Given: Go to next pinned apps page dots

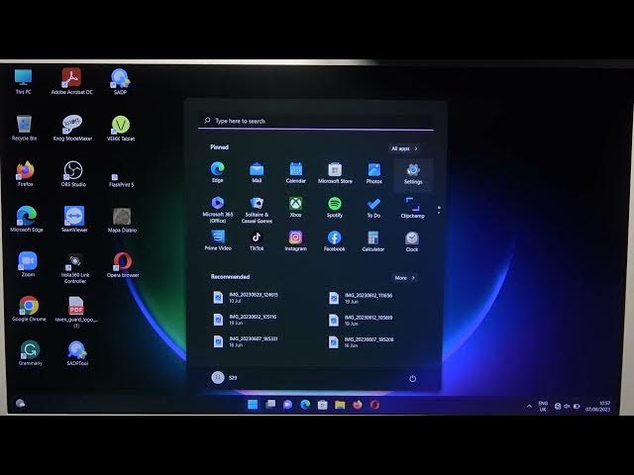Looking at the screenshot, I should 439,210.
